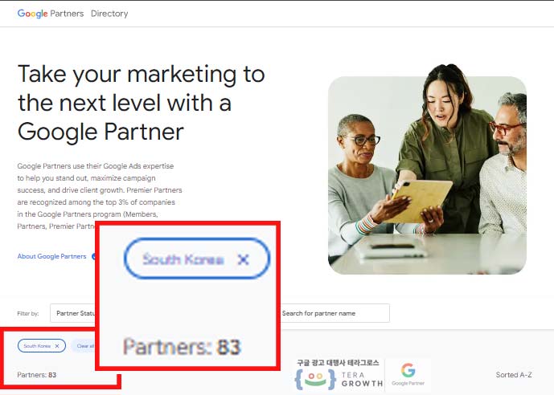This screenshot has width=554, height=395.
Task: Click the blue icon beside About Google Partners
Action: click(93, 256)
